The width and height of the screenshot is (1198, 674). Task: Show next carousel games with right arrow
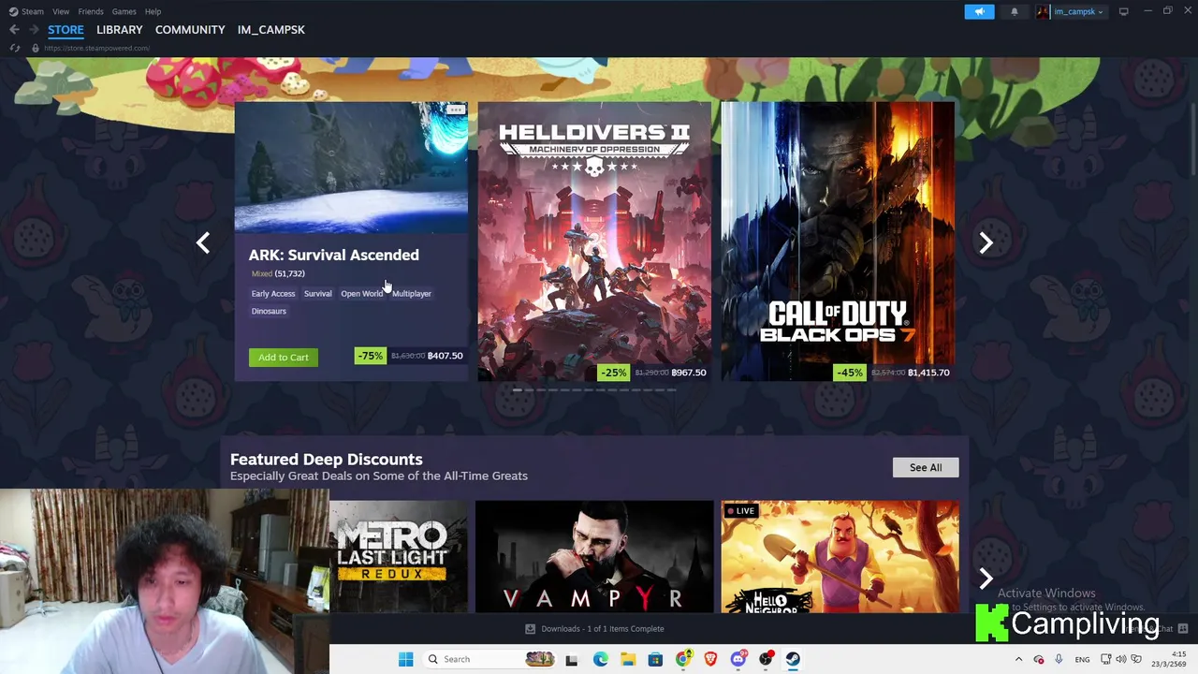coord(986,243)
